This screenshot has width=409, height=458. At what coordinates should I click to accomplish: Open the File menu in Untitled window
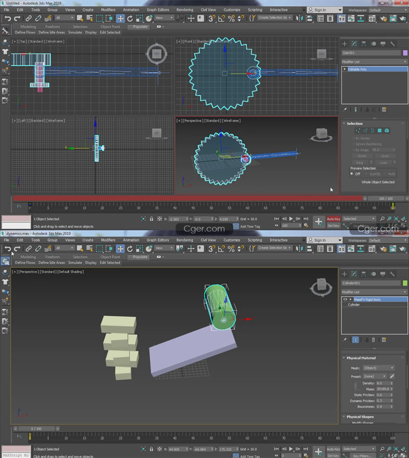pyautogui.click(x=7, y=10)
